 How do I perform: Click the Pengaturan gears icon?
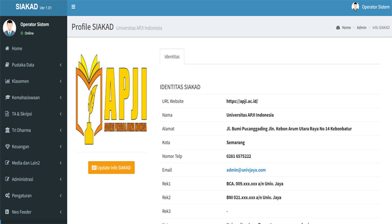pyautogui.click(x=7, y=195)
